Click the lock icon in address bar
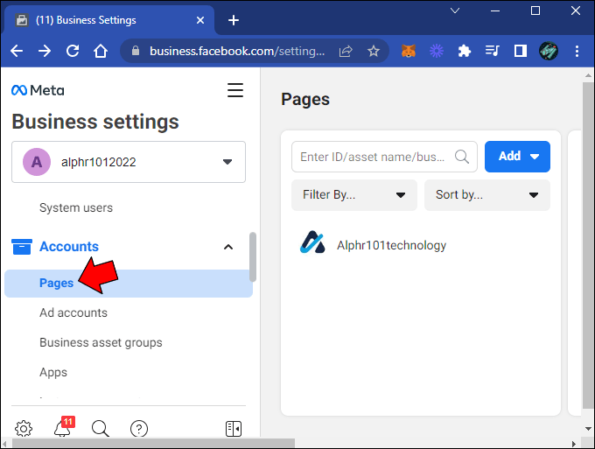This screenshot has width=595, height=449. (x=136, y=51)
